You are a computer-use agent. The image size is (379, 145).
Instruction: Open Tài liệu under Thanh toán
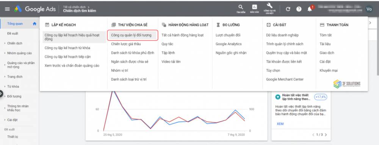[325, 44]
